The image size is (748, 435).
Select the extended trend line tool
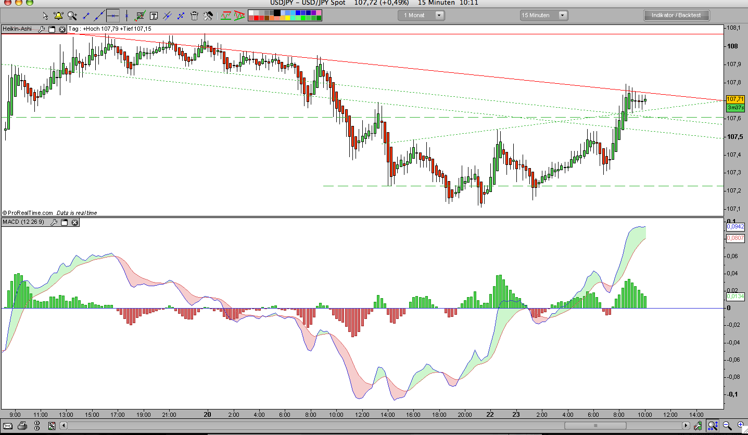click(99, 16)
